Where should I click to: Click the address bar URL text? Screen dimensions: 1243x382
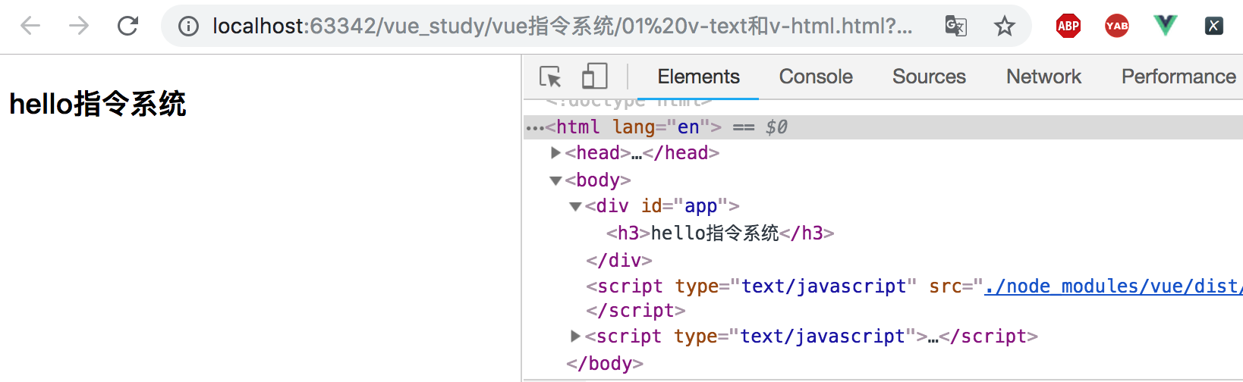(x=562, y=27)
